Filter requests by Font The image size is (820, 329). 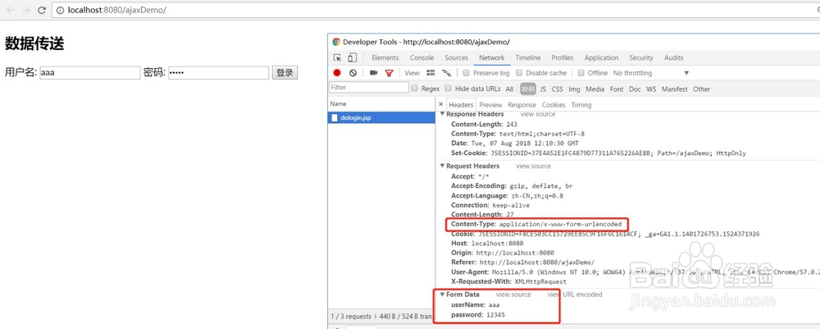pos(617,89)
